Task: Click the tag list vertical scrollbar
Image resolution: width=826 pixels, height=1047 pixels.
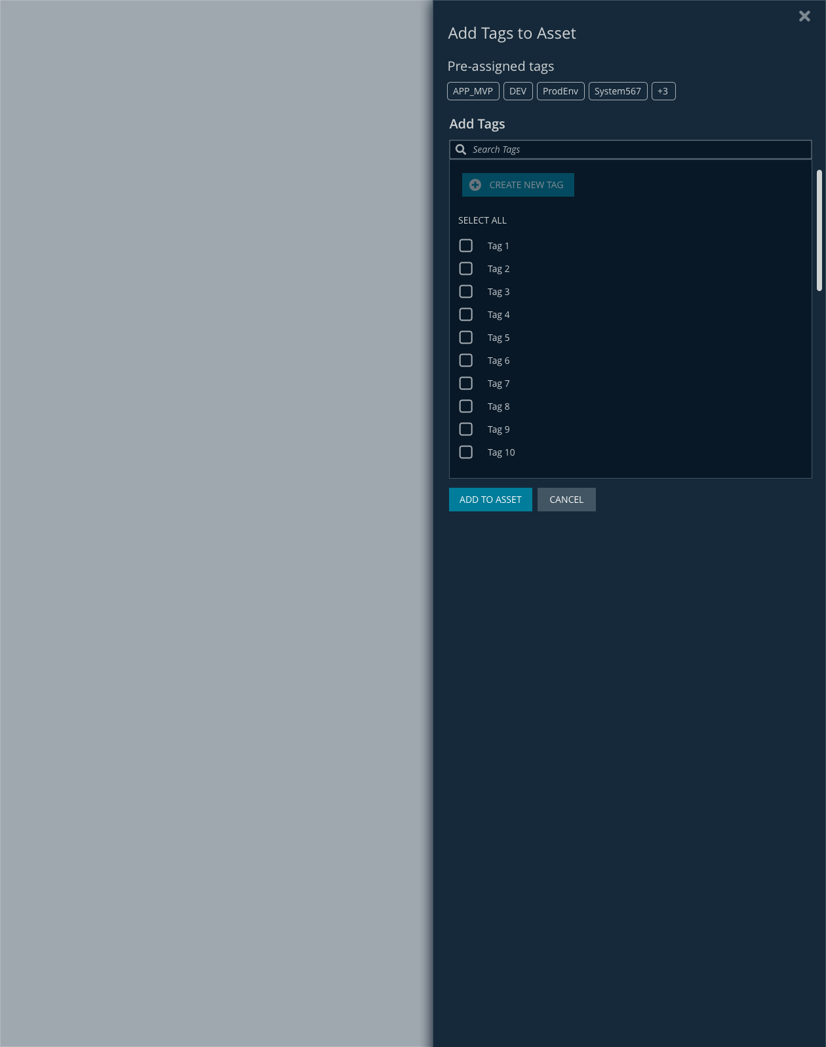Action: point(819,230)
